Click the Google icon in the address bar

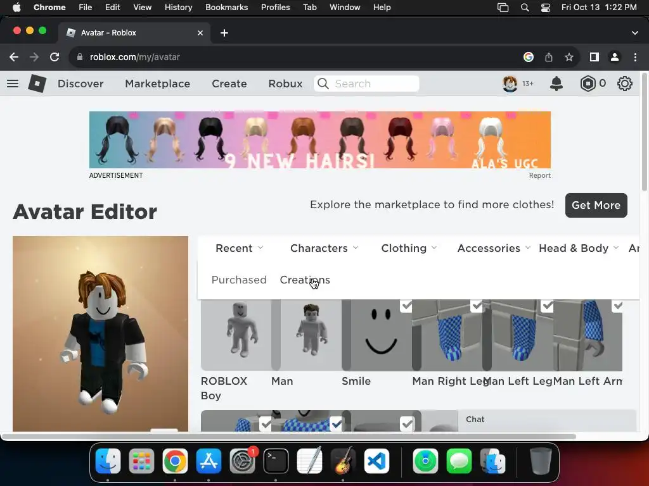[x=529, y=57]
